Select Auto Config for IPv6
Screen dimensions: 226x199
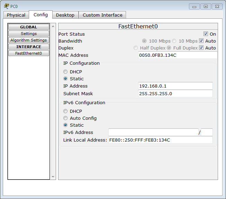(65, 118)
